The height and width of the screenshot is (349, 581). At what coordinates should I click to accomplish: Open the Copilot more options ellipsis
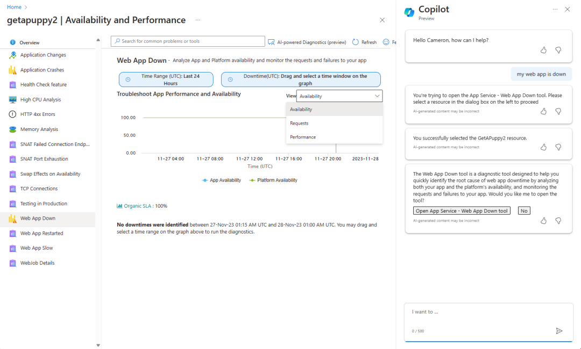point(555,9)
